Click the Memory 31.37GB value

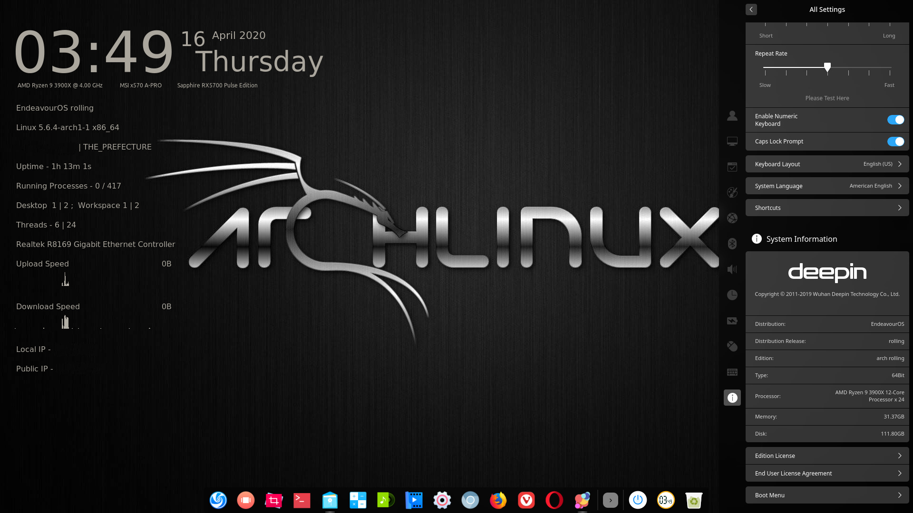pyautogui.click(x=894, y=417)
